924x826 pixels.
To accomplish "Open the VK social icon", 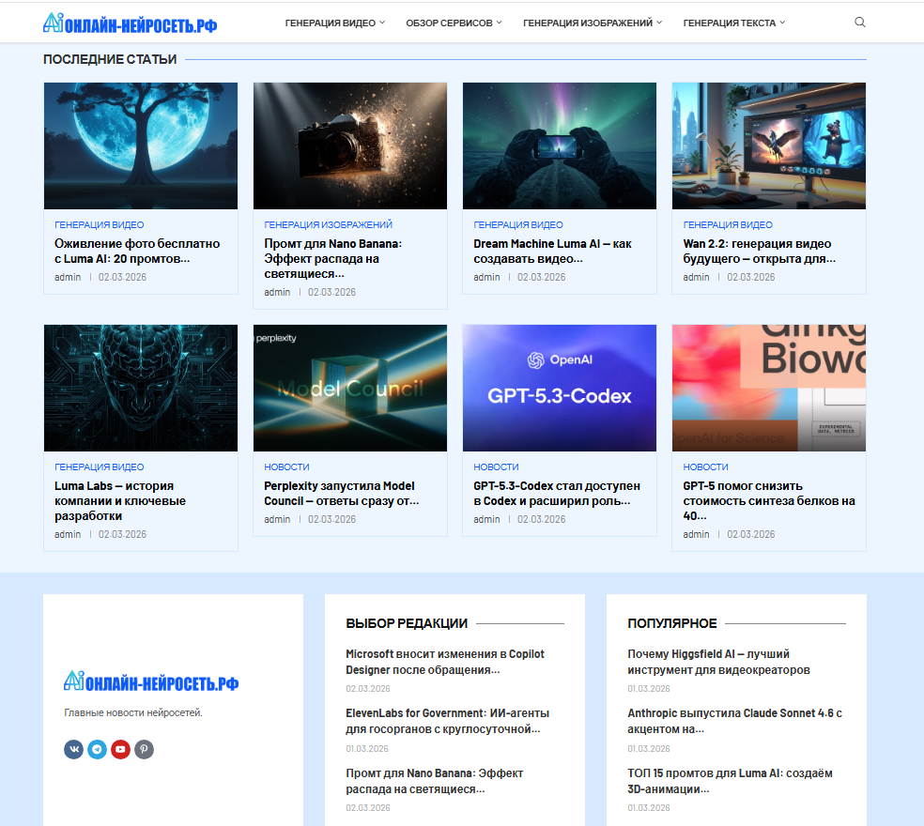I will pos(73,749).
